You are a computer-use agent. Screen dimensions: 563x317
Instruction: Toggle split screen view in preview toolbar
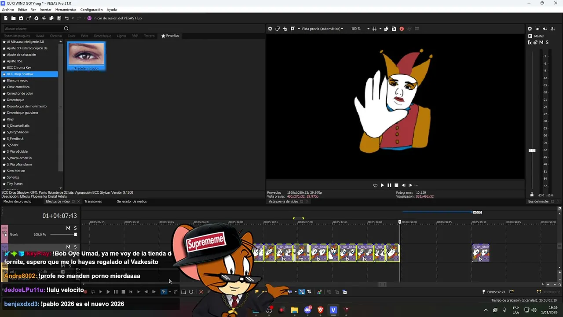coord(292,29)
